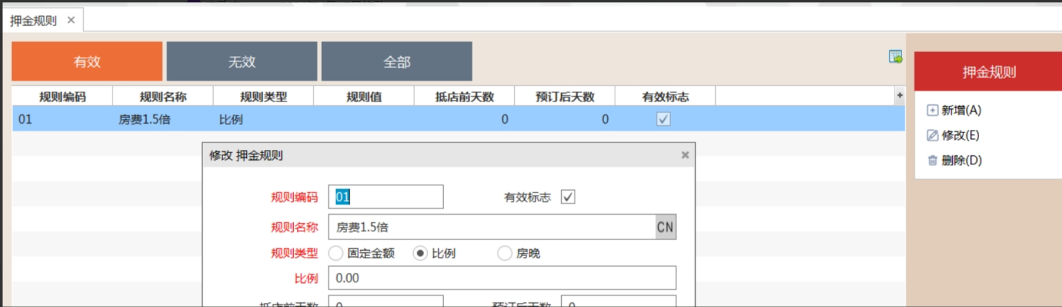The width and height of the screenshot is (1062, 307).
Task: Click the export table icon above the grid
Action: point(895,57)
